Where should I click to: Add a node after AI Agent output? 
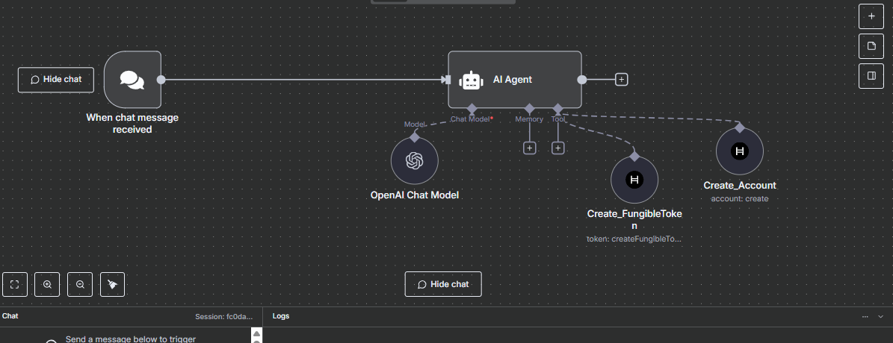(621, 79)
